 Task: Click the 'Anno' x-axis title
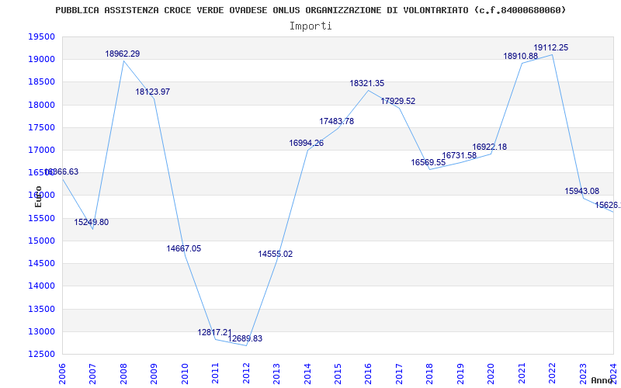602,380
